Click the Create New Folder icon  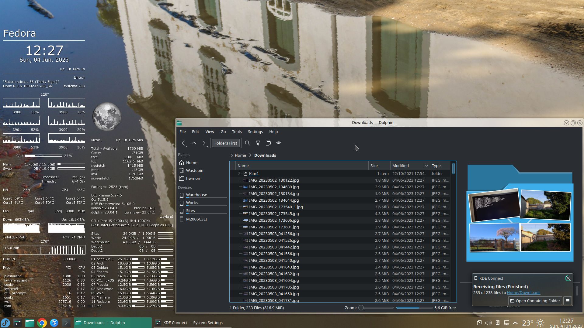[x=268, y=143]
